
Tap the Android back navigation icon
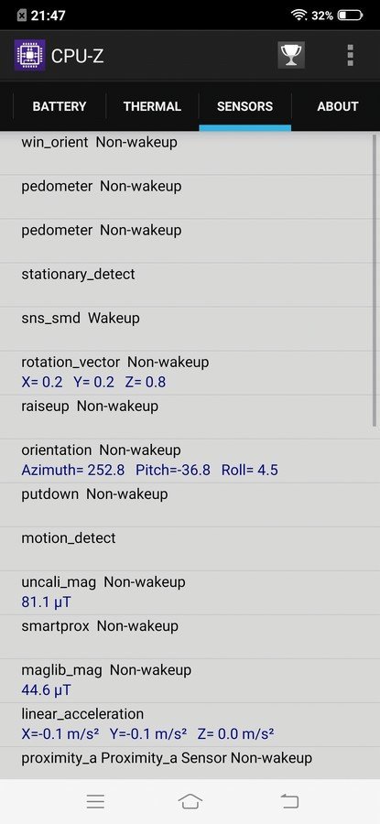coord(289,801)
